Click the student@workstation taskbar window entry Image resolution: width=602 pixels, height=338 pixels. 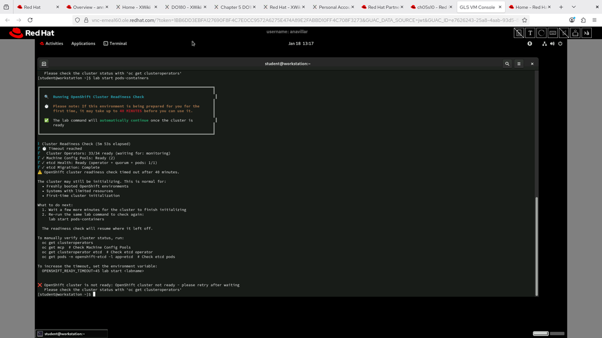point(72,334)
